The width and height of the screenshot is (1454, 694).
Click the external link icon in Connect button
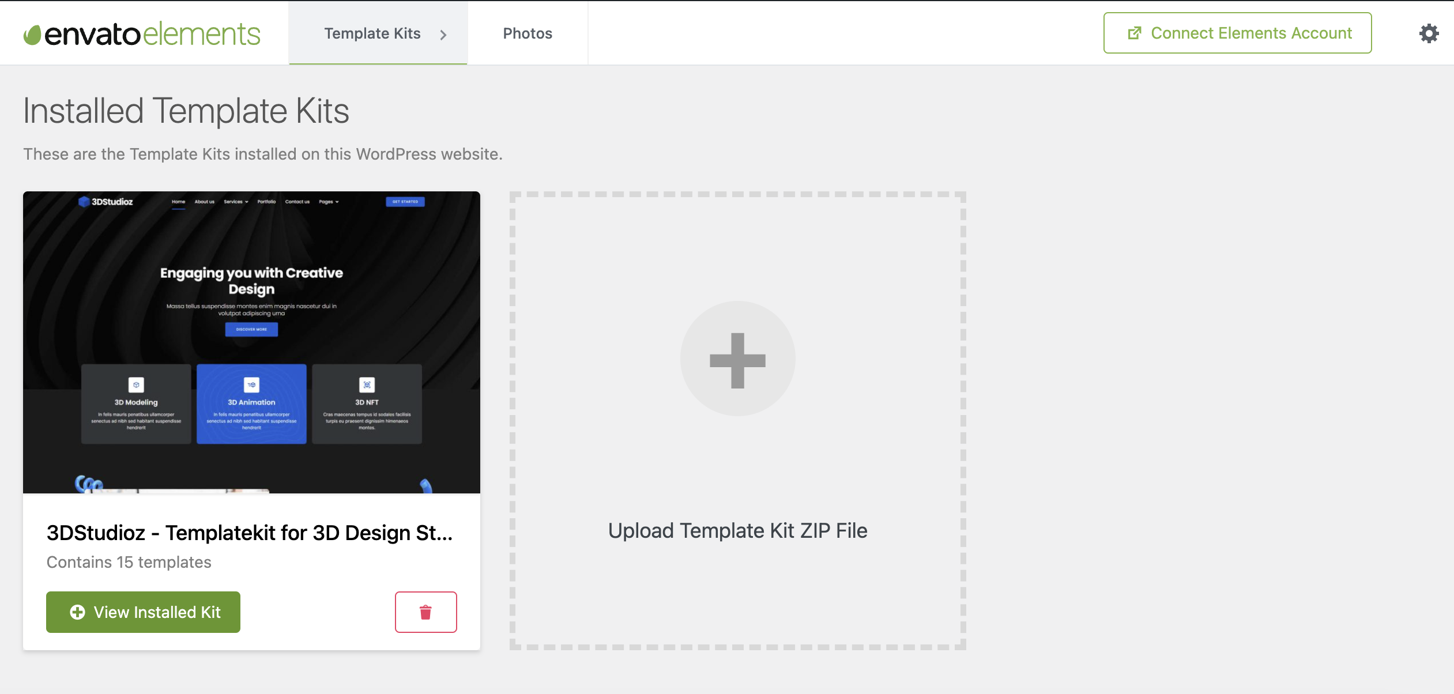coord(1134,33)
